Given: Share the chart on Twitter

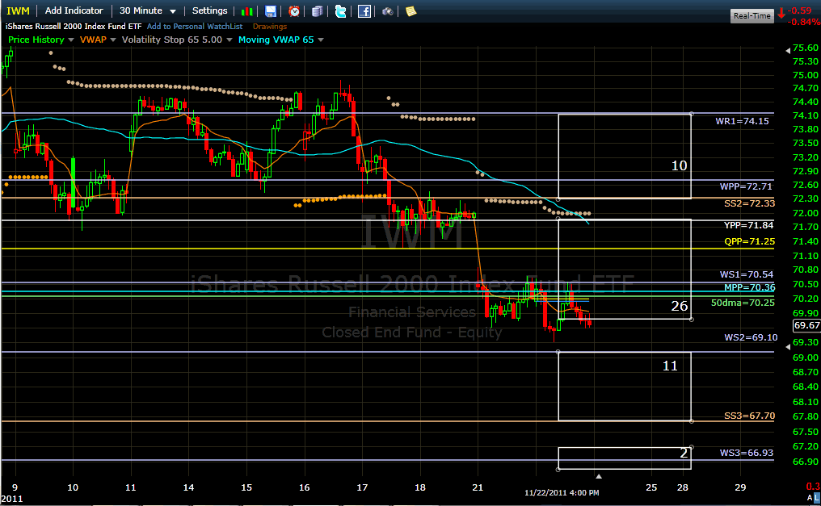Looking at the screenshot, I should [x=340, y=11].
